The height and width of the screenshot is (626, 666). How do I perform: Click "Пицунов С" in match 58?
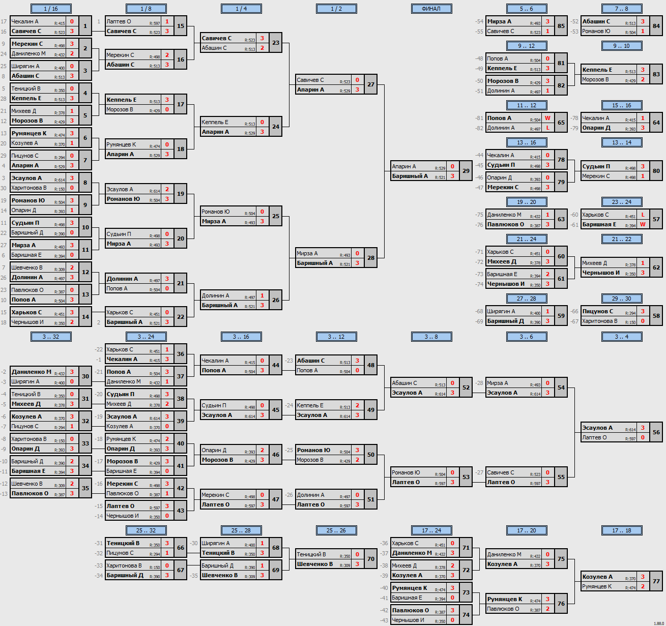(x=598, y=311)
